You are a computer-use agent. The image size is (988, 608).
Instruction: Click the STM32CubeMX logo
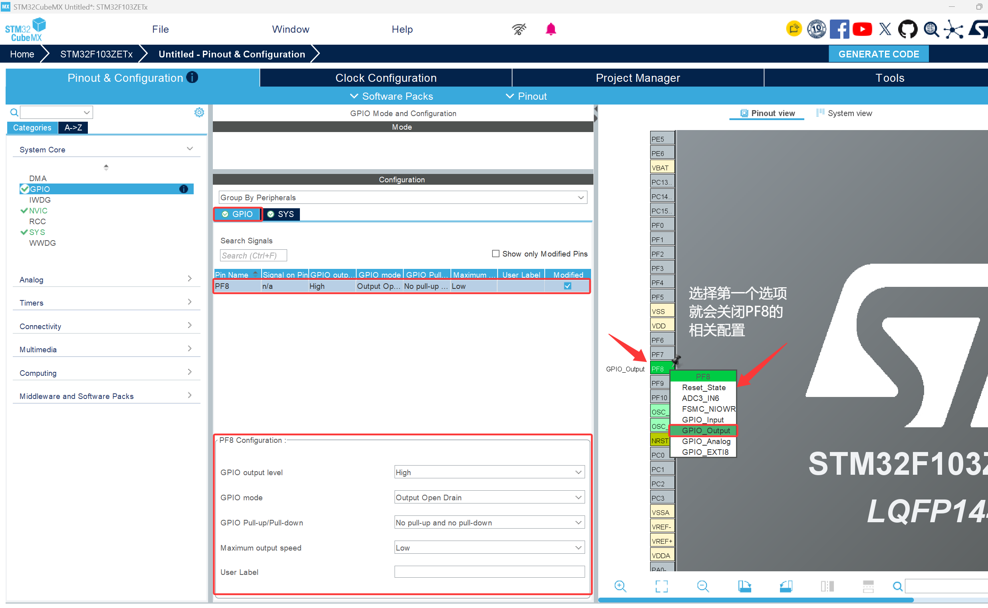click(25, 29)
